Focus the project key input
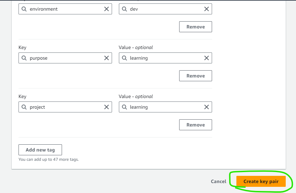 click(65, 107)
